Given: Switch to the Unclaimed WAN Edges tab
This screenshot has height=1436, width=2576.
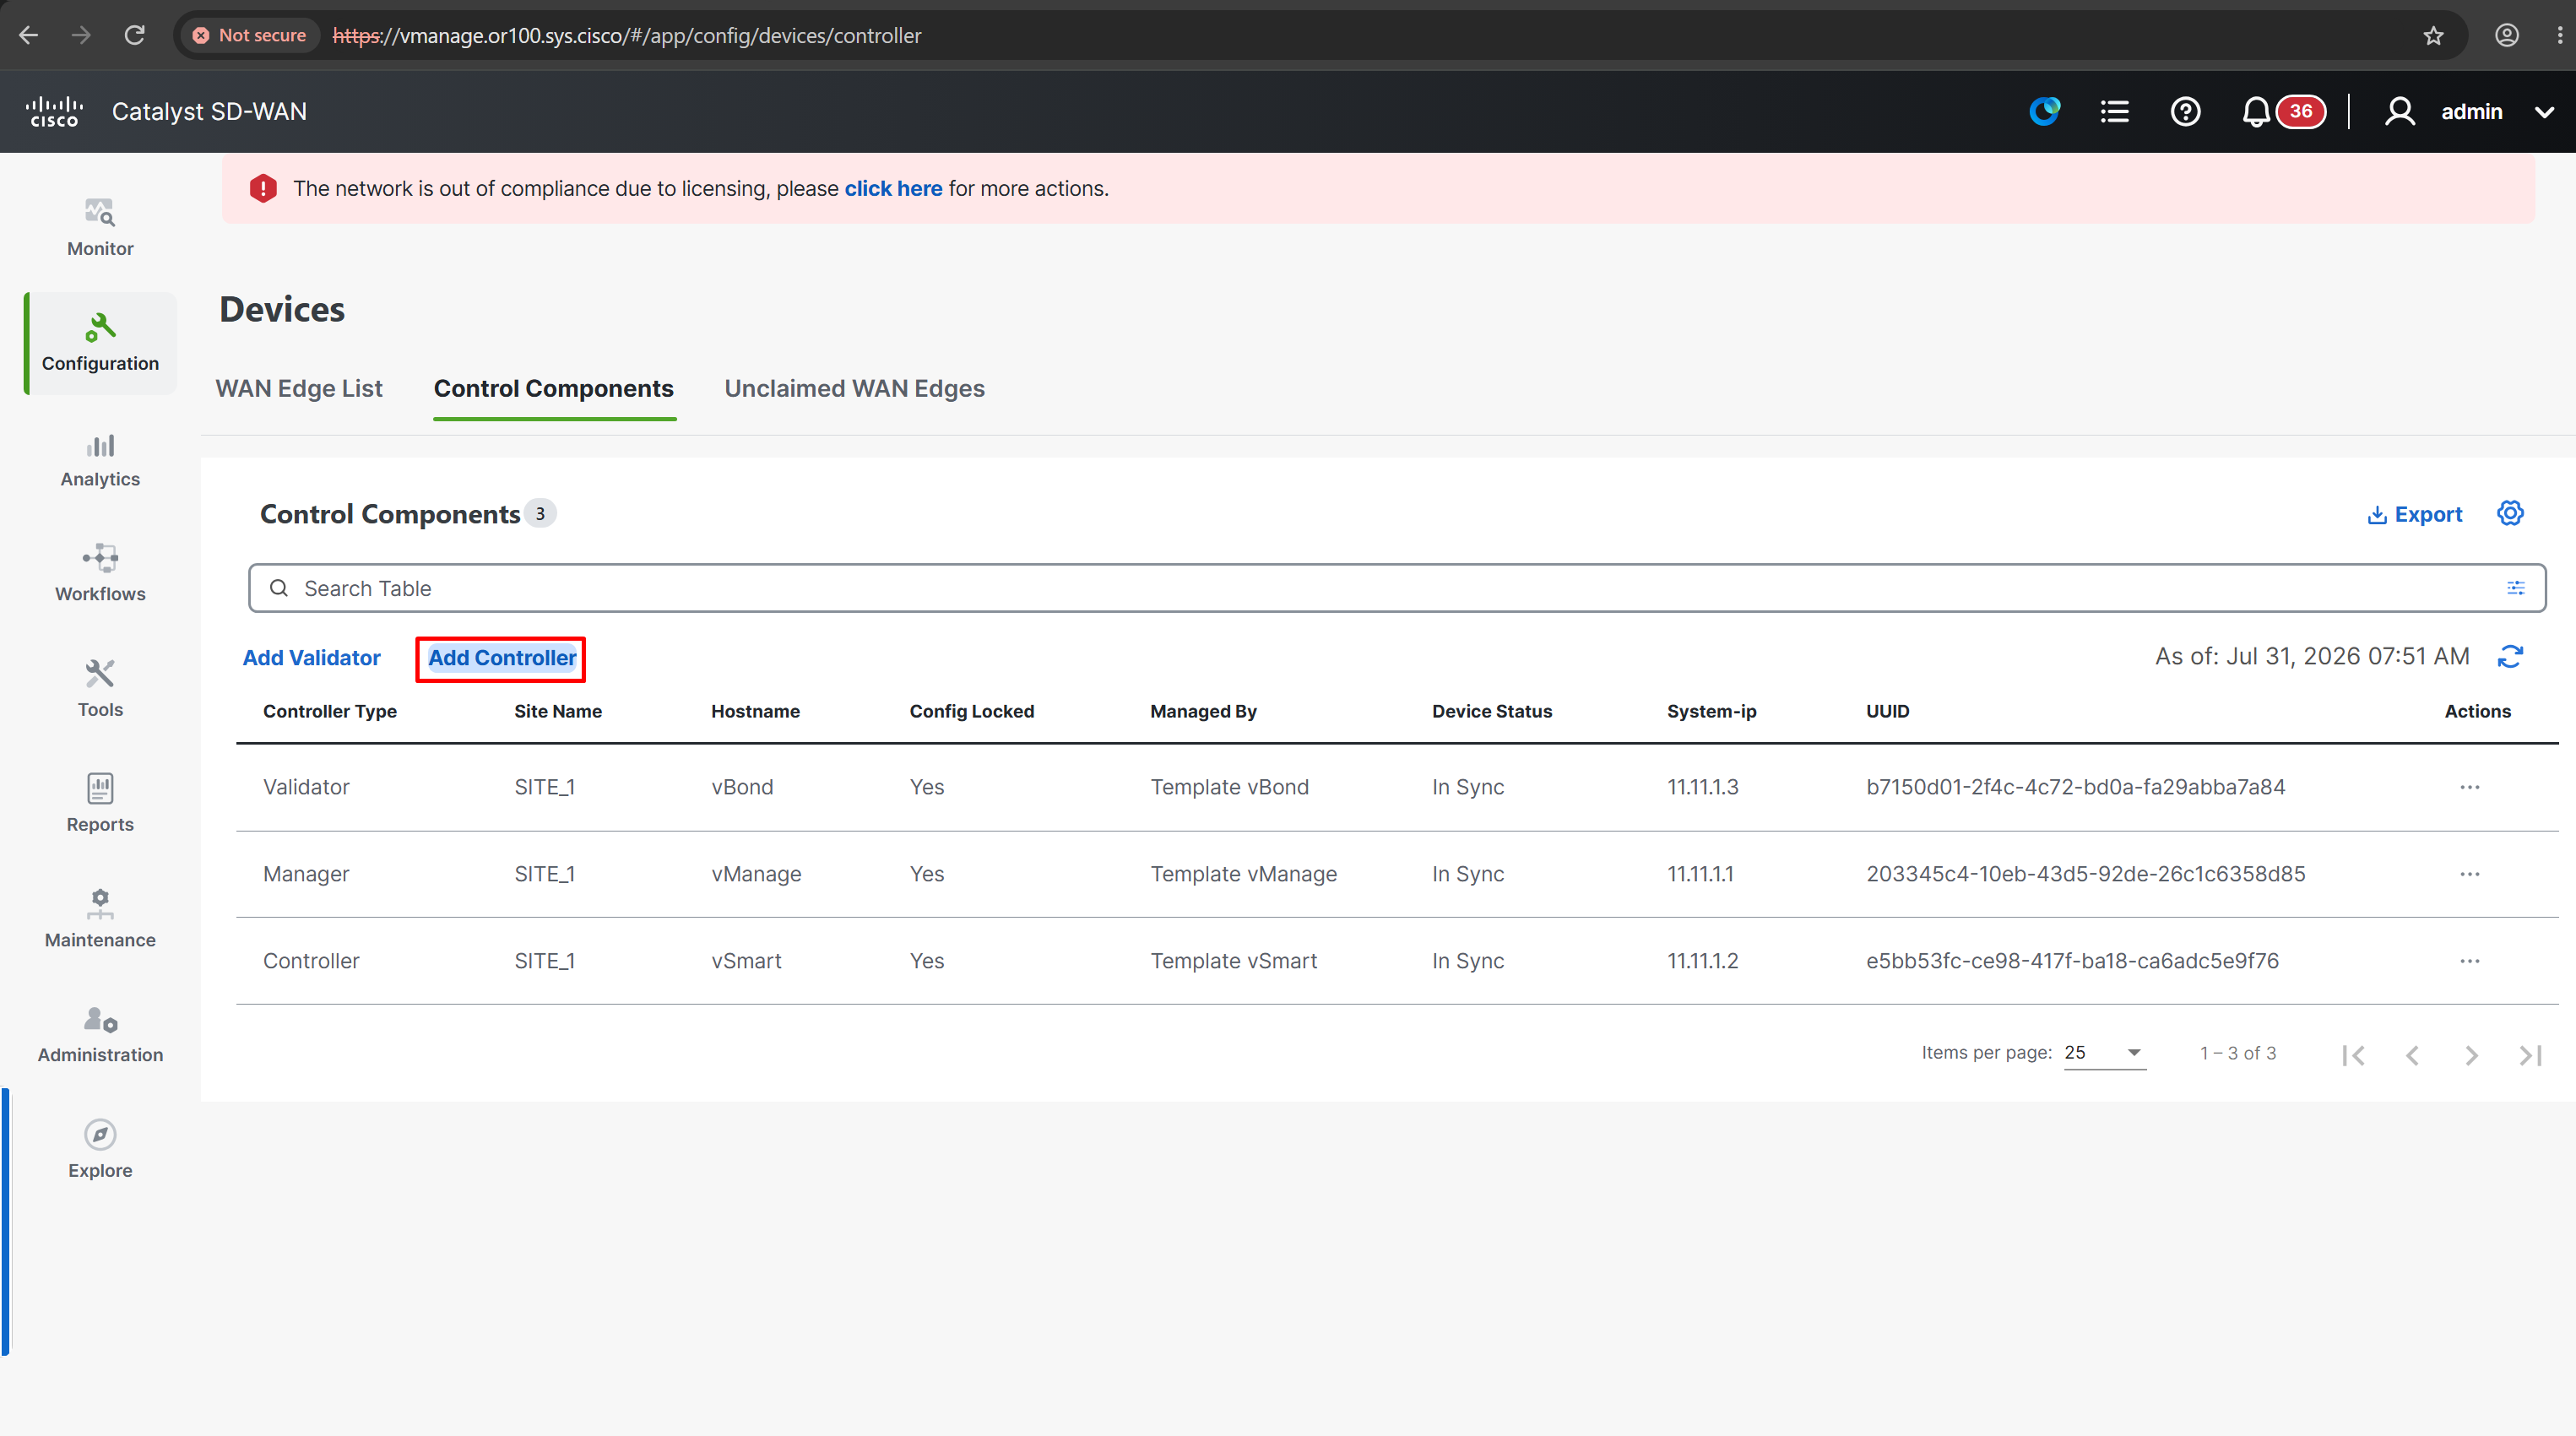Looking at the screenshot, I should coord(855,388).
